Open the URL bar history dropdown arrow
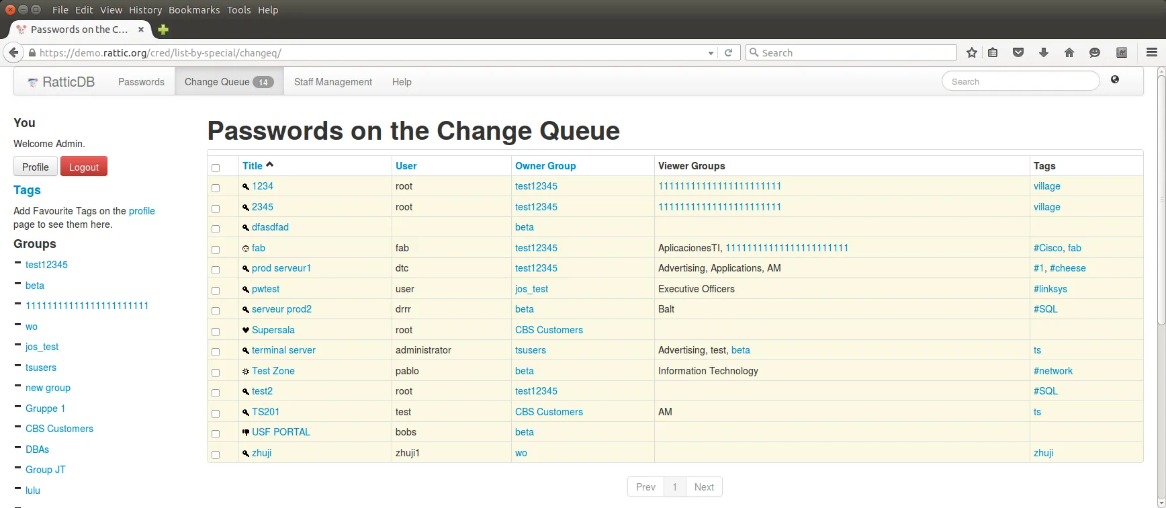1166x508 pixels. pos(711,53)
